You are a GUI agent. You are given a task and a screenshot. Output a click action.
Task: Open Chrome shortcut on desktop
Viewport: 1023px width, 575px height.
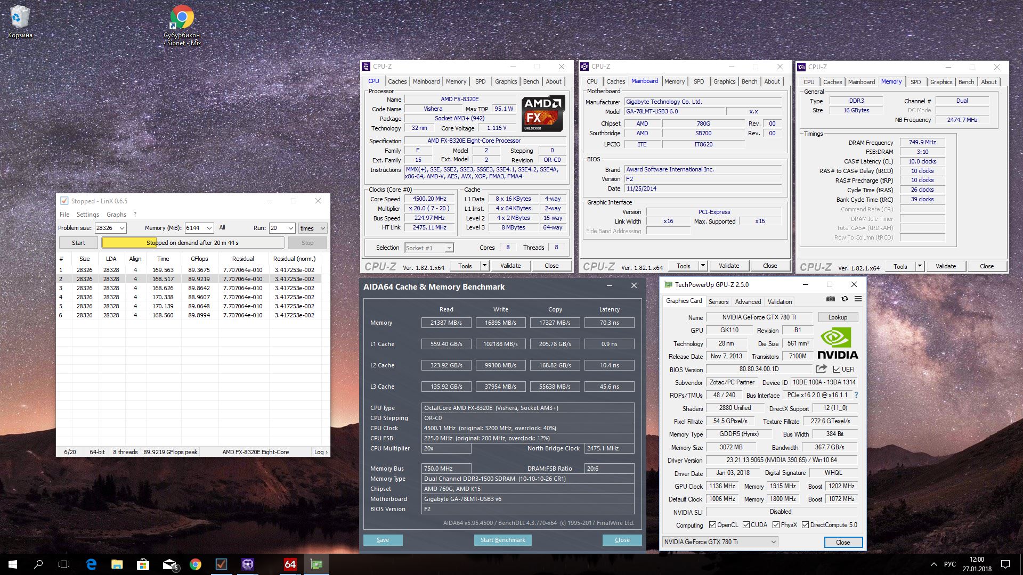182,19
